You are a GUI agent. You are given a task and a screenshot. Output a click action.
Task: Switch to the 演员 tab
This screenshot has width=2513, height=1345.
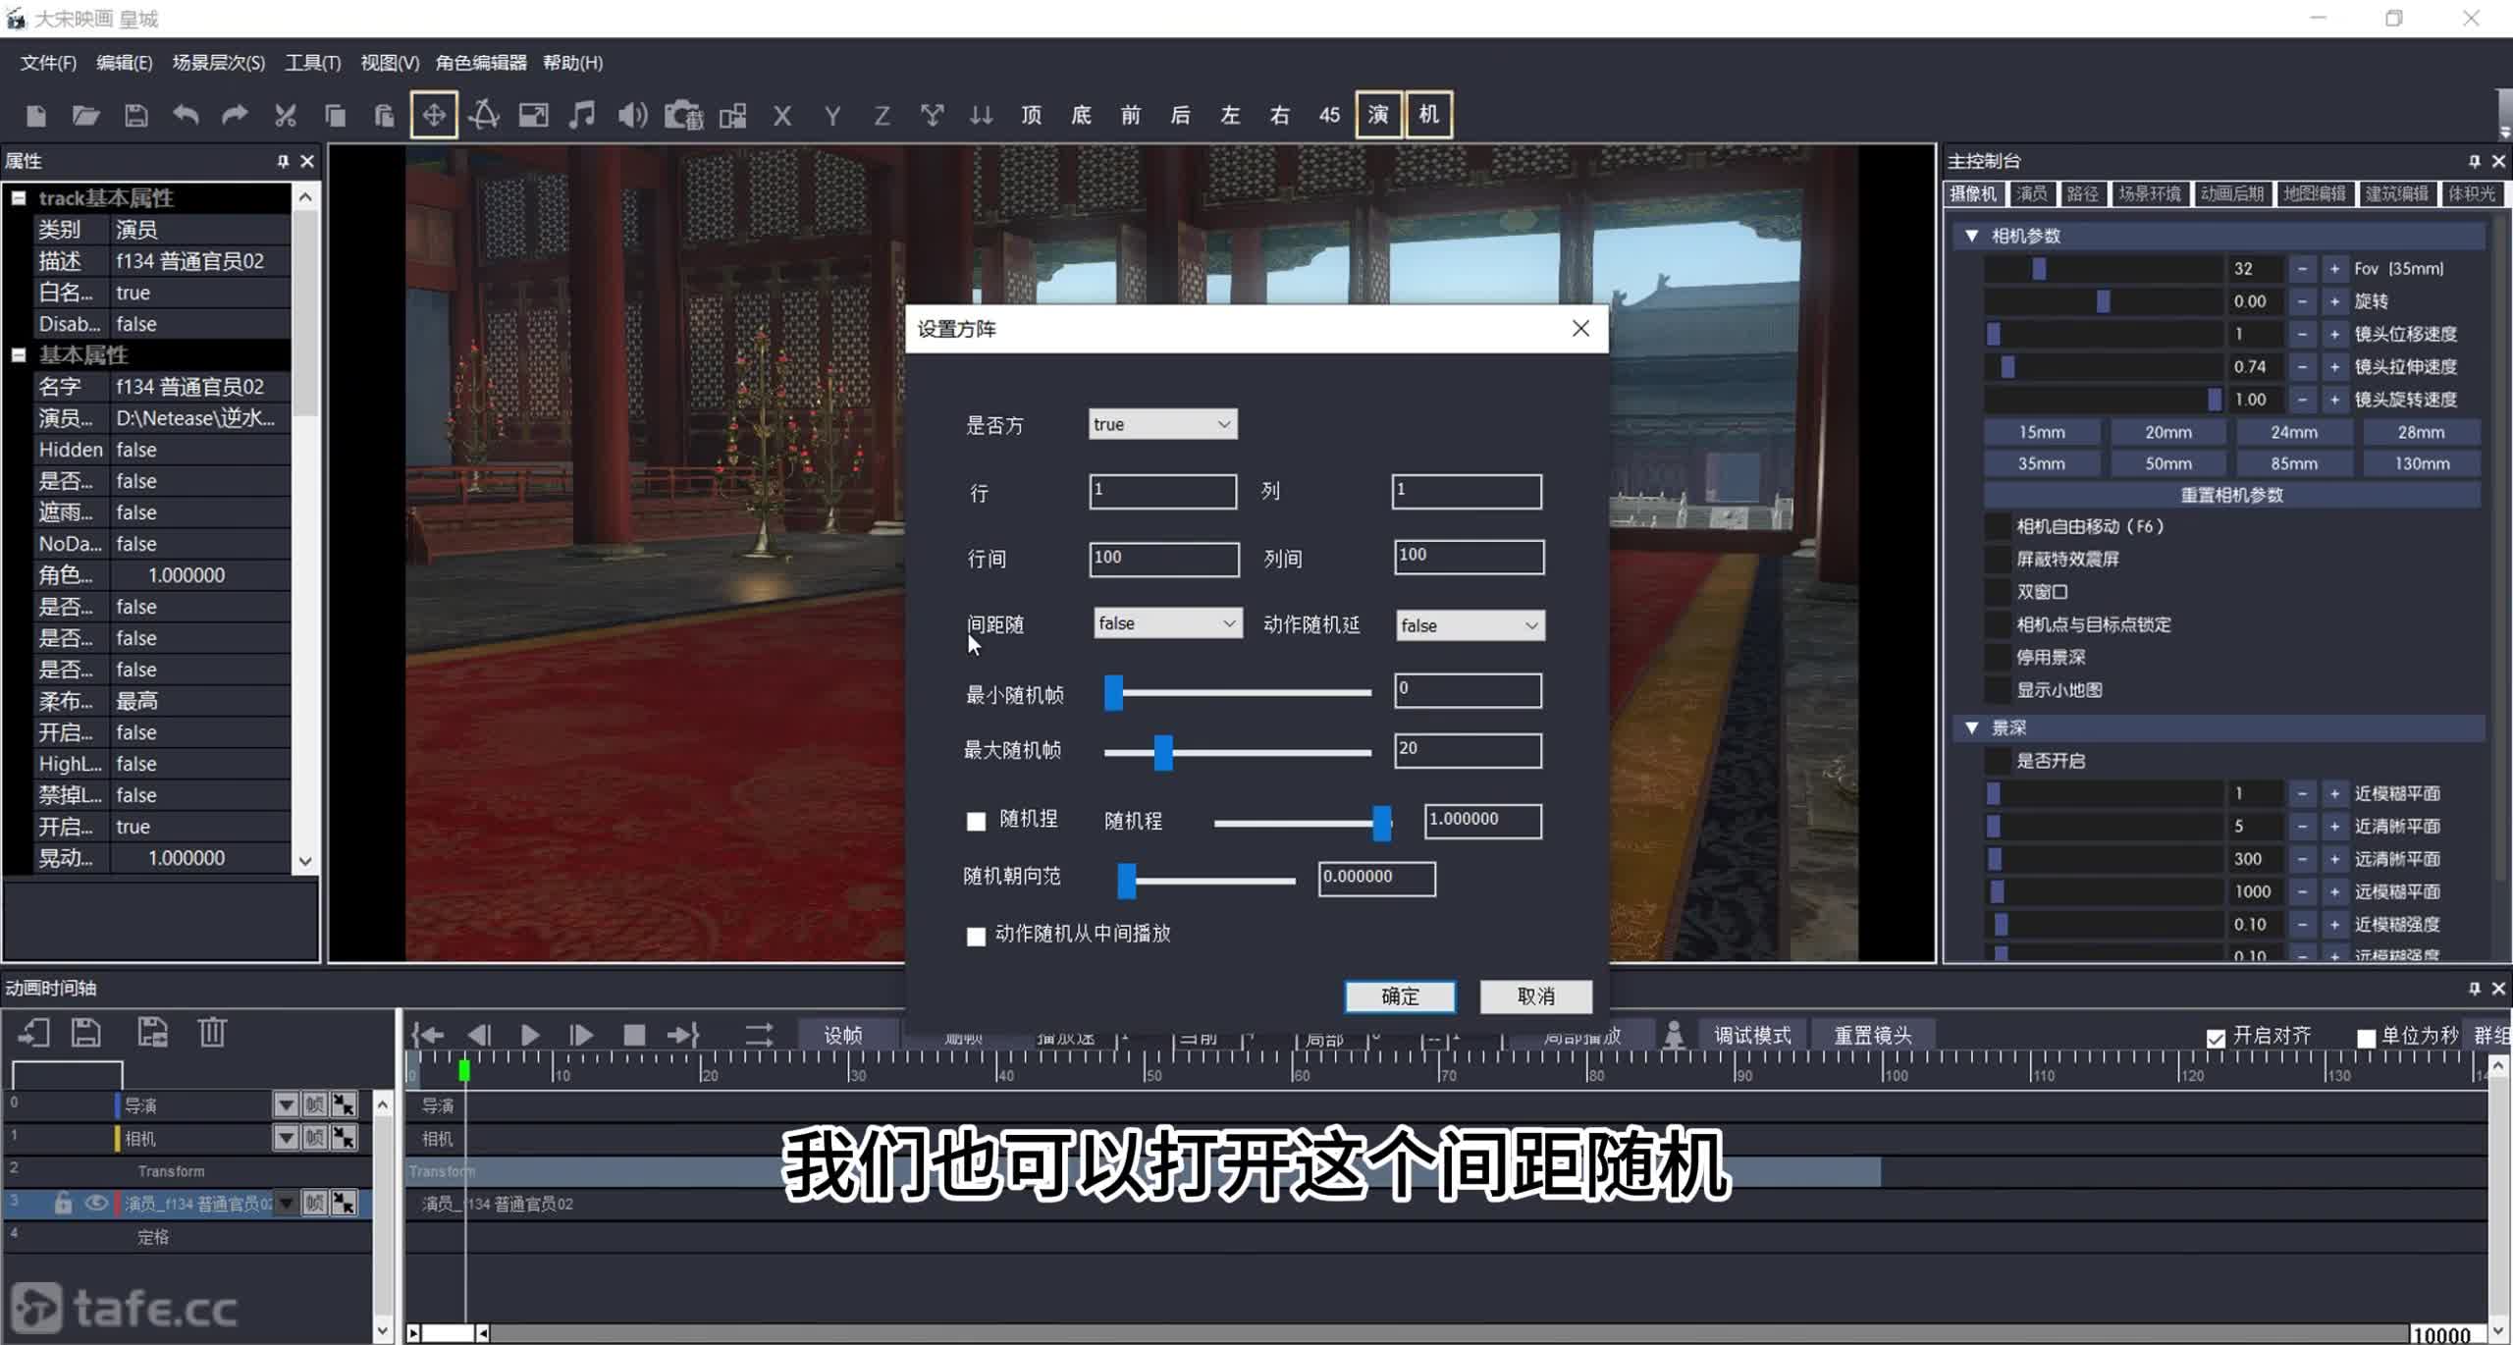coord(2031,193)
